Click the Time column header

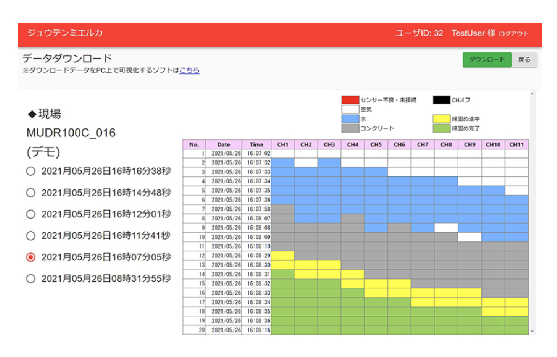(256, 145)
